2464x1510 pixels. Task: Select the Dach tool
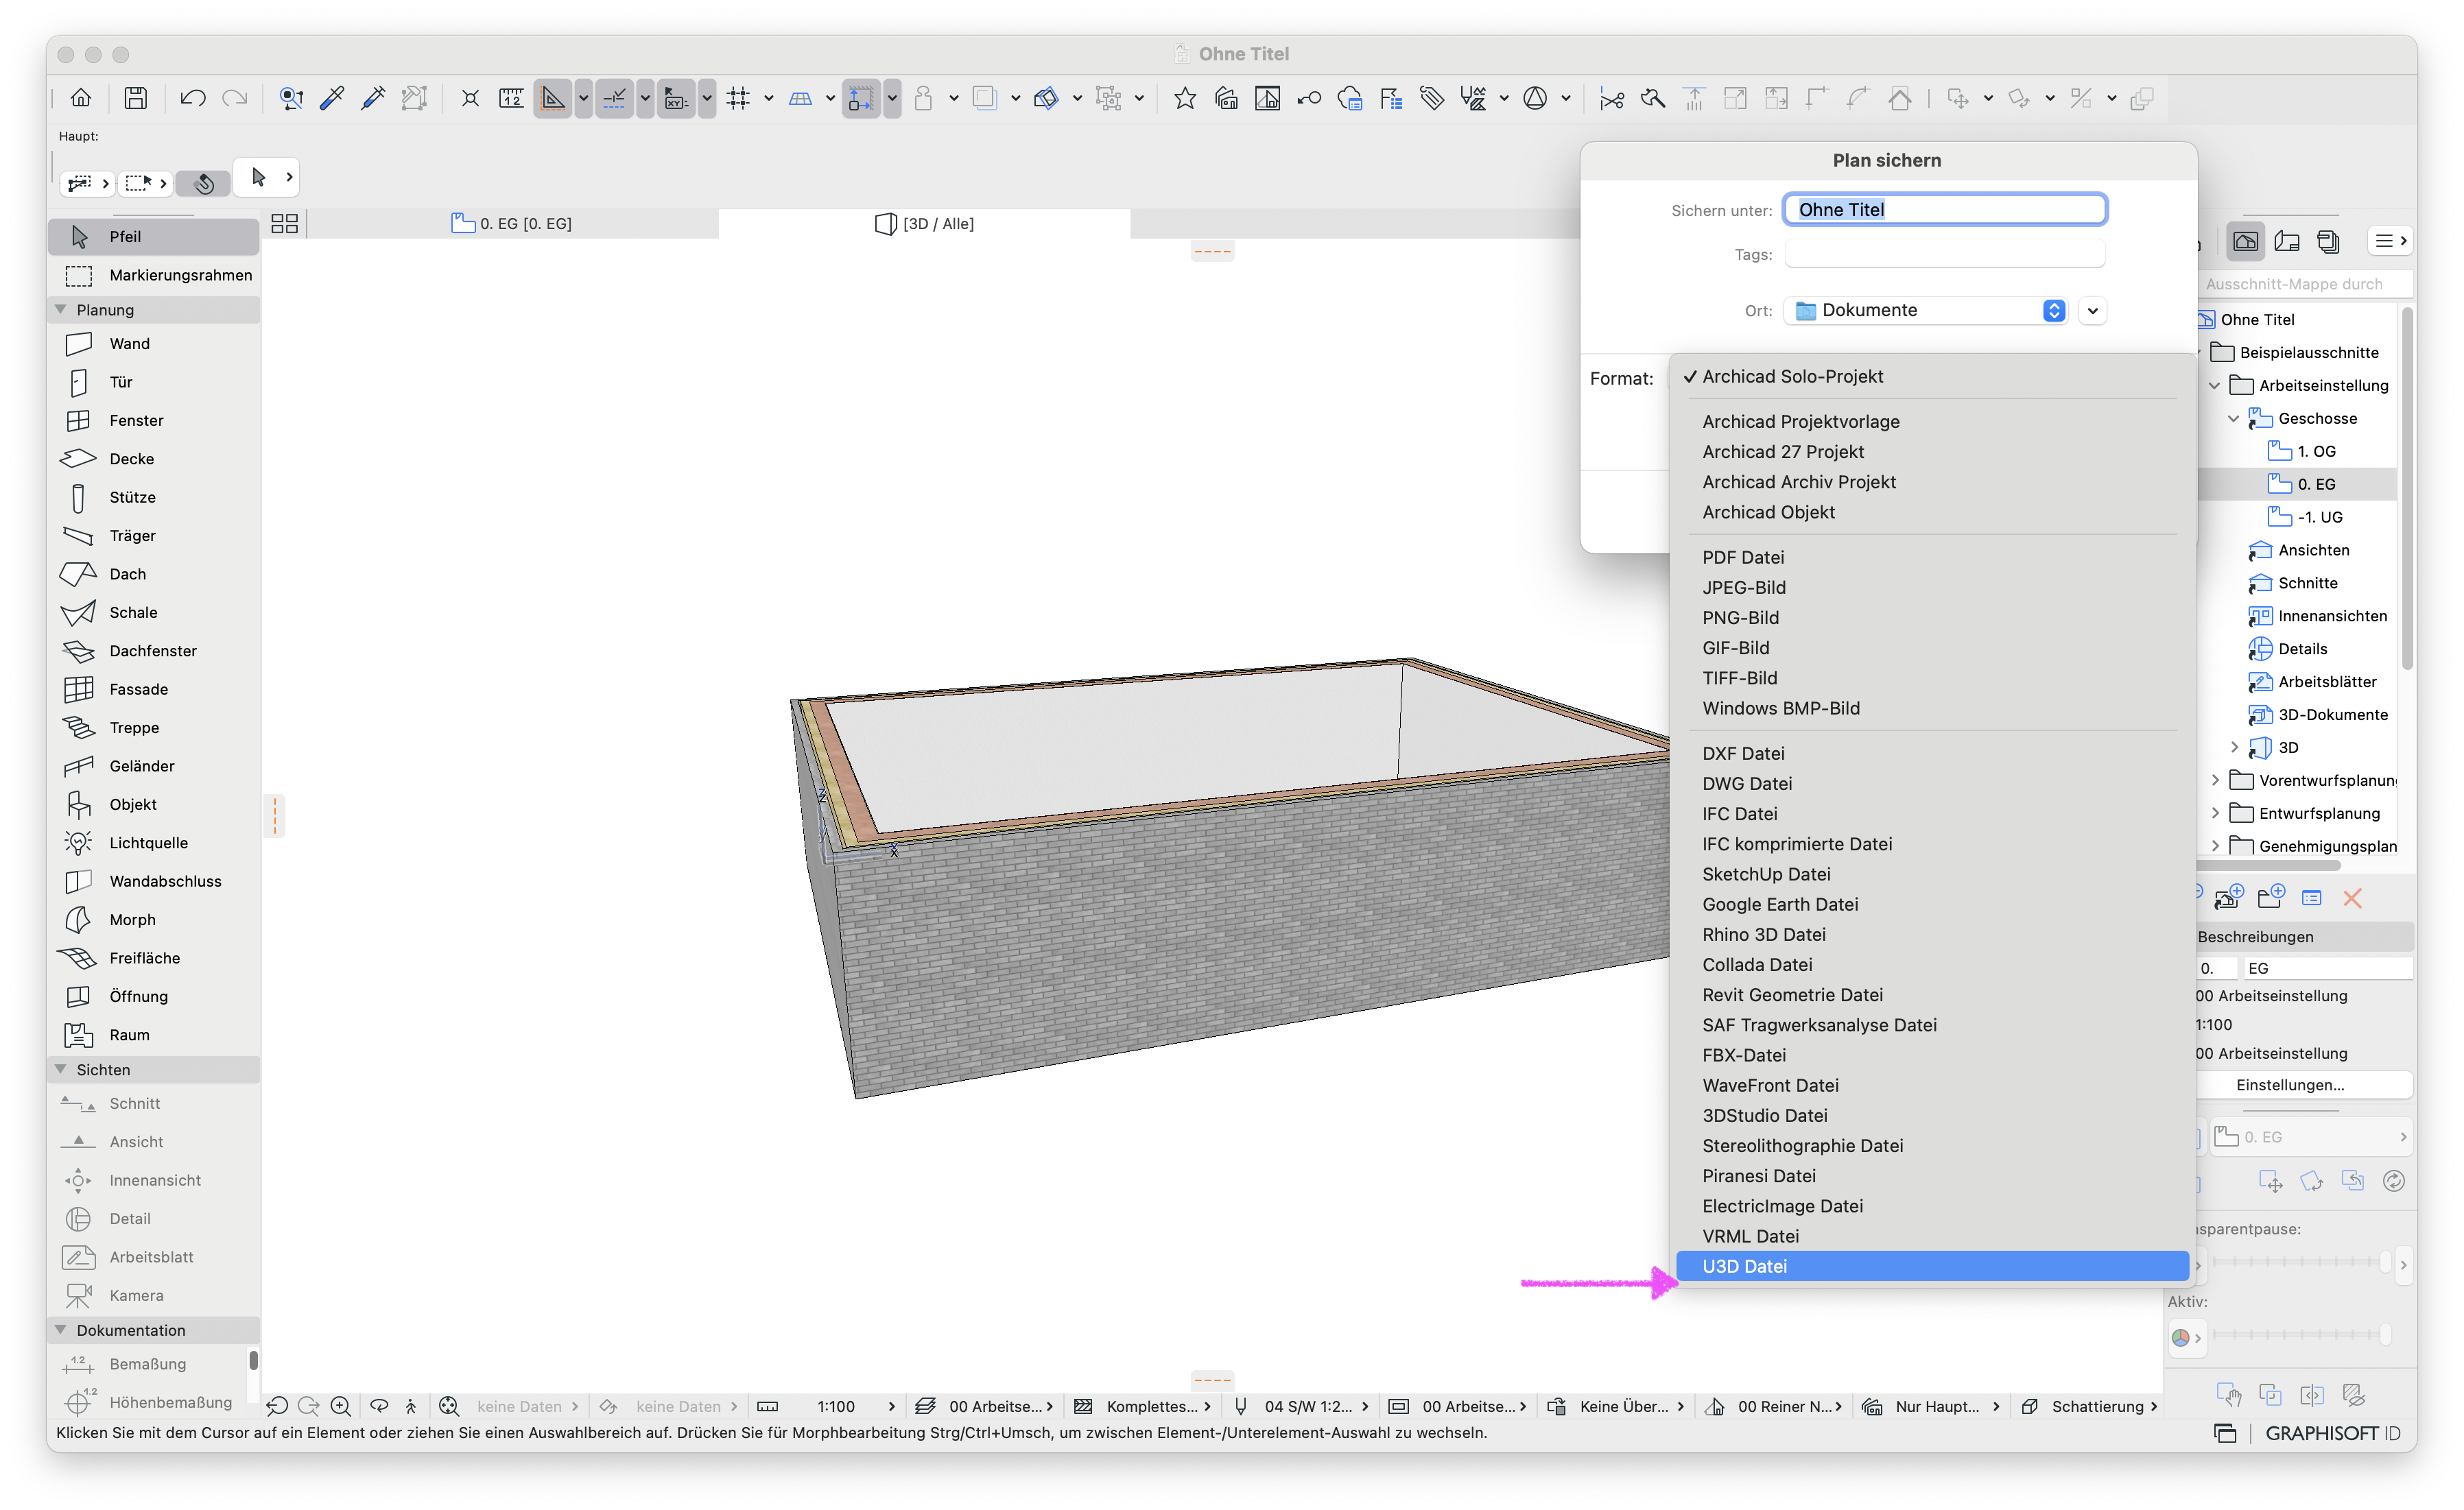[x=154, y=575]
